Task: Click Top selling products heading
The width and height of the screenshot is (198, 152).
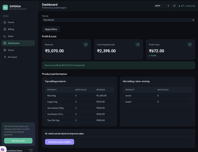Action: click(55, 81)
